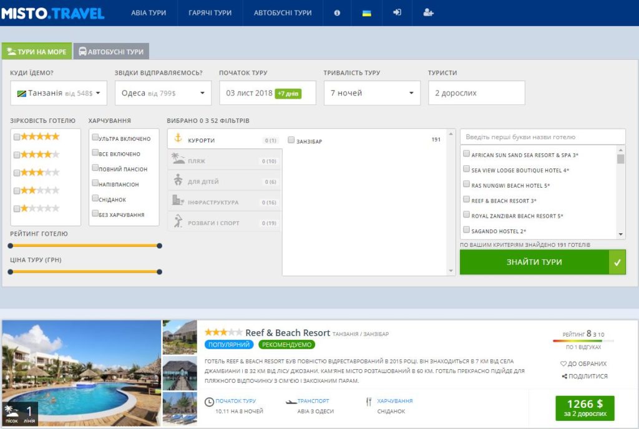The image size is (639, 429).
Task: Open Гарячі тури in the top menu
Action: click(x=210, y=12)
